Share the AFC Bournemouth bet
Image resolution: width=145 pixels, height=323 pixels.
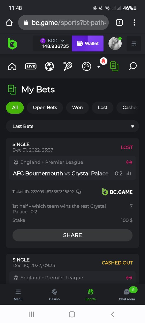73,235
